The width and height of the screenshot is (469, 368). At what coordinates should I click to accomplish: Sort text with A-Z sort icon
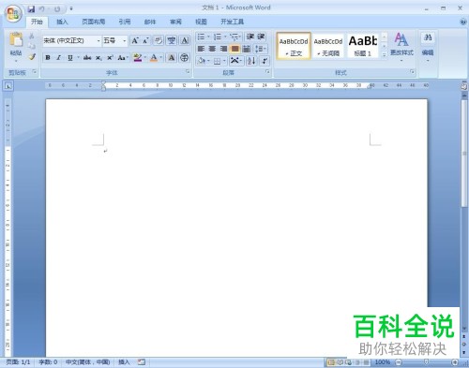pyautogui.click(x=251, y=61)
